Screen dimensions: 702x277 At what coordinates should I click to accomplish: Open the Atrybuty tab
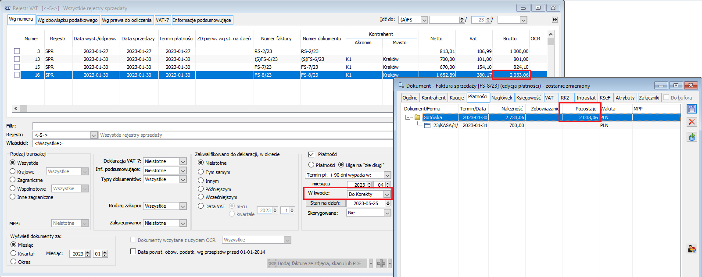click(x=625, y=98)
